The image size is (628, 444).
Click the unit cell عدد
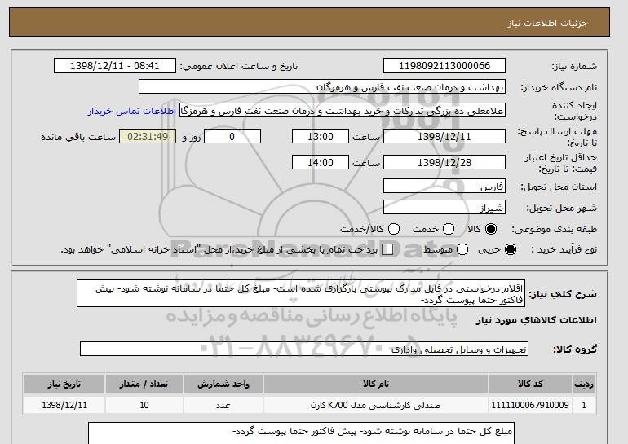(x=223, y=405)
